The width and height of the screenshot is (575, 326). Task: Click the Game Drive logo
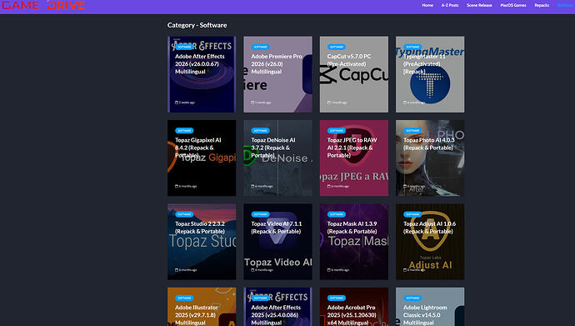point(43,5)
